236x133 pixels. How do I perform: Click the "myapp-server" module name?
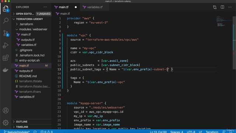pos(91,103)
